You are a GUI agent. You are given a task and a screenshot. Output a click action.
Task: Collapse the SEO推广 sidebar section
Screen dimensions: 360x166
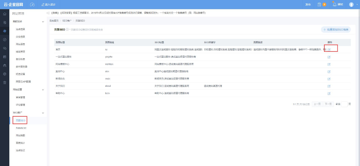(x=43, y=113)
